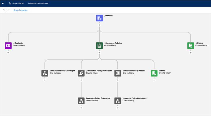The height and width of the screenshot is (116, 211).
Task: Add child under Assets' Insurance Policy Coverages
Action: point(118,108)
